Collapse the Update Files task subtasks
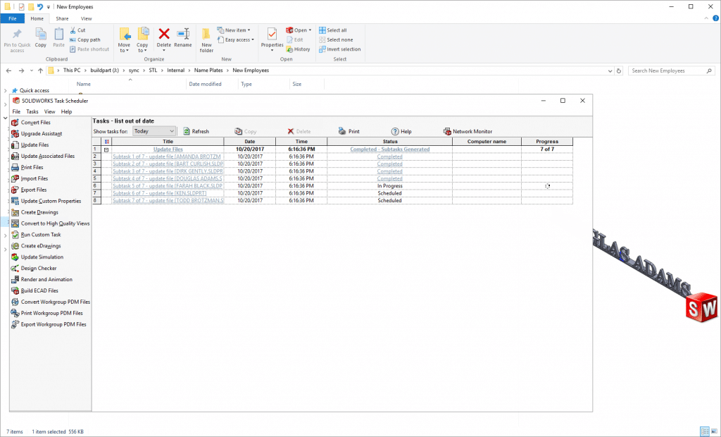This screenshot has width=721, height=437. click(x=106, y=149)
